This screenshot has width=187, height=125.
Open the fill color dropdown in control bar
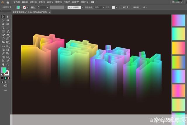pyautogui.click(x=21, y=7)
